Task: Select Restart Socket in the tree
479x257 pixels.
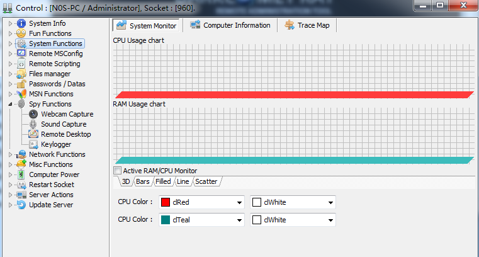Action: click(51, 185)
